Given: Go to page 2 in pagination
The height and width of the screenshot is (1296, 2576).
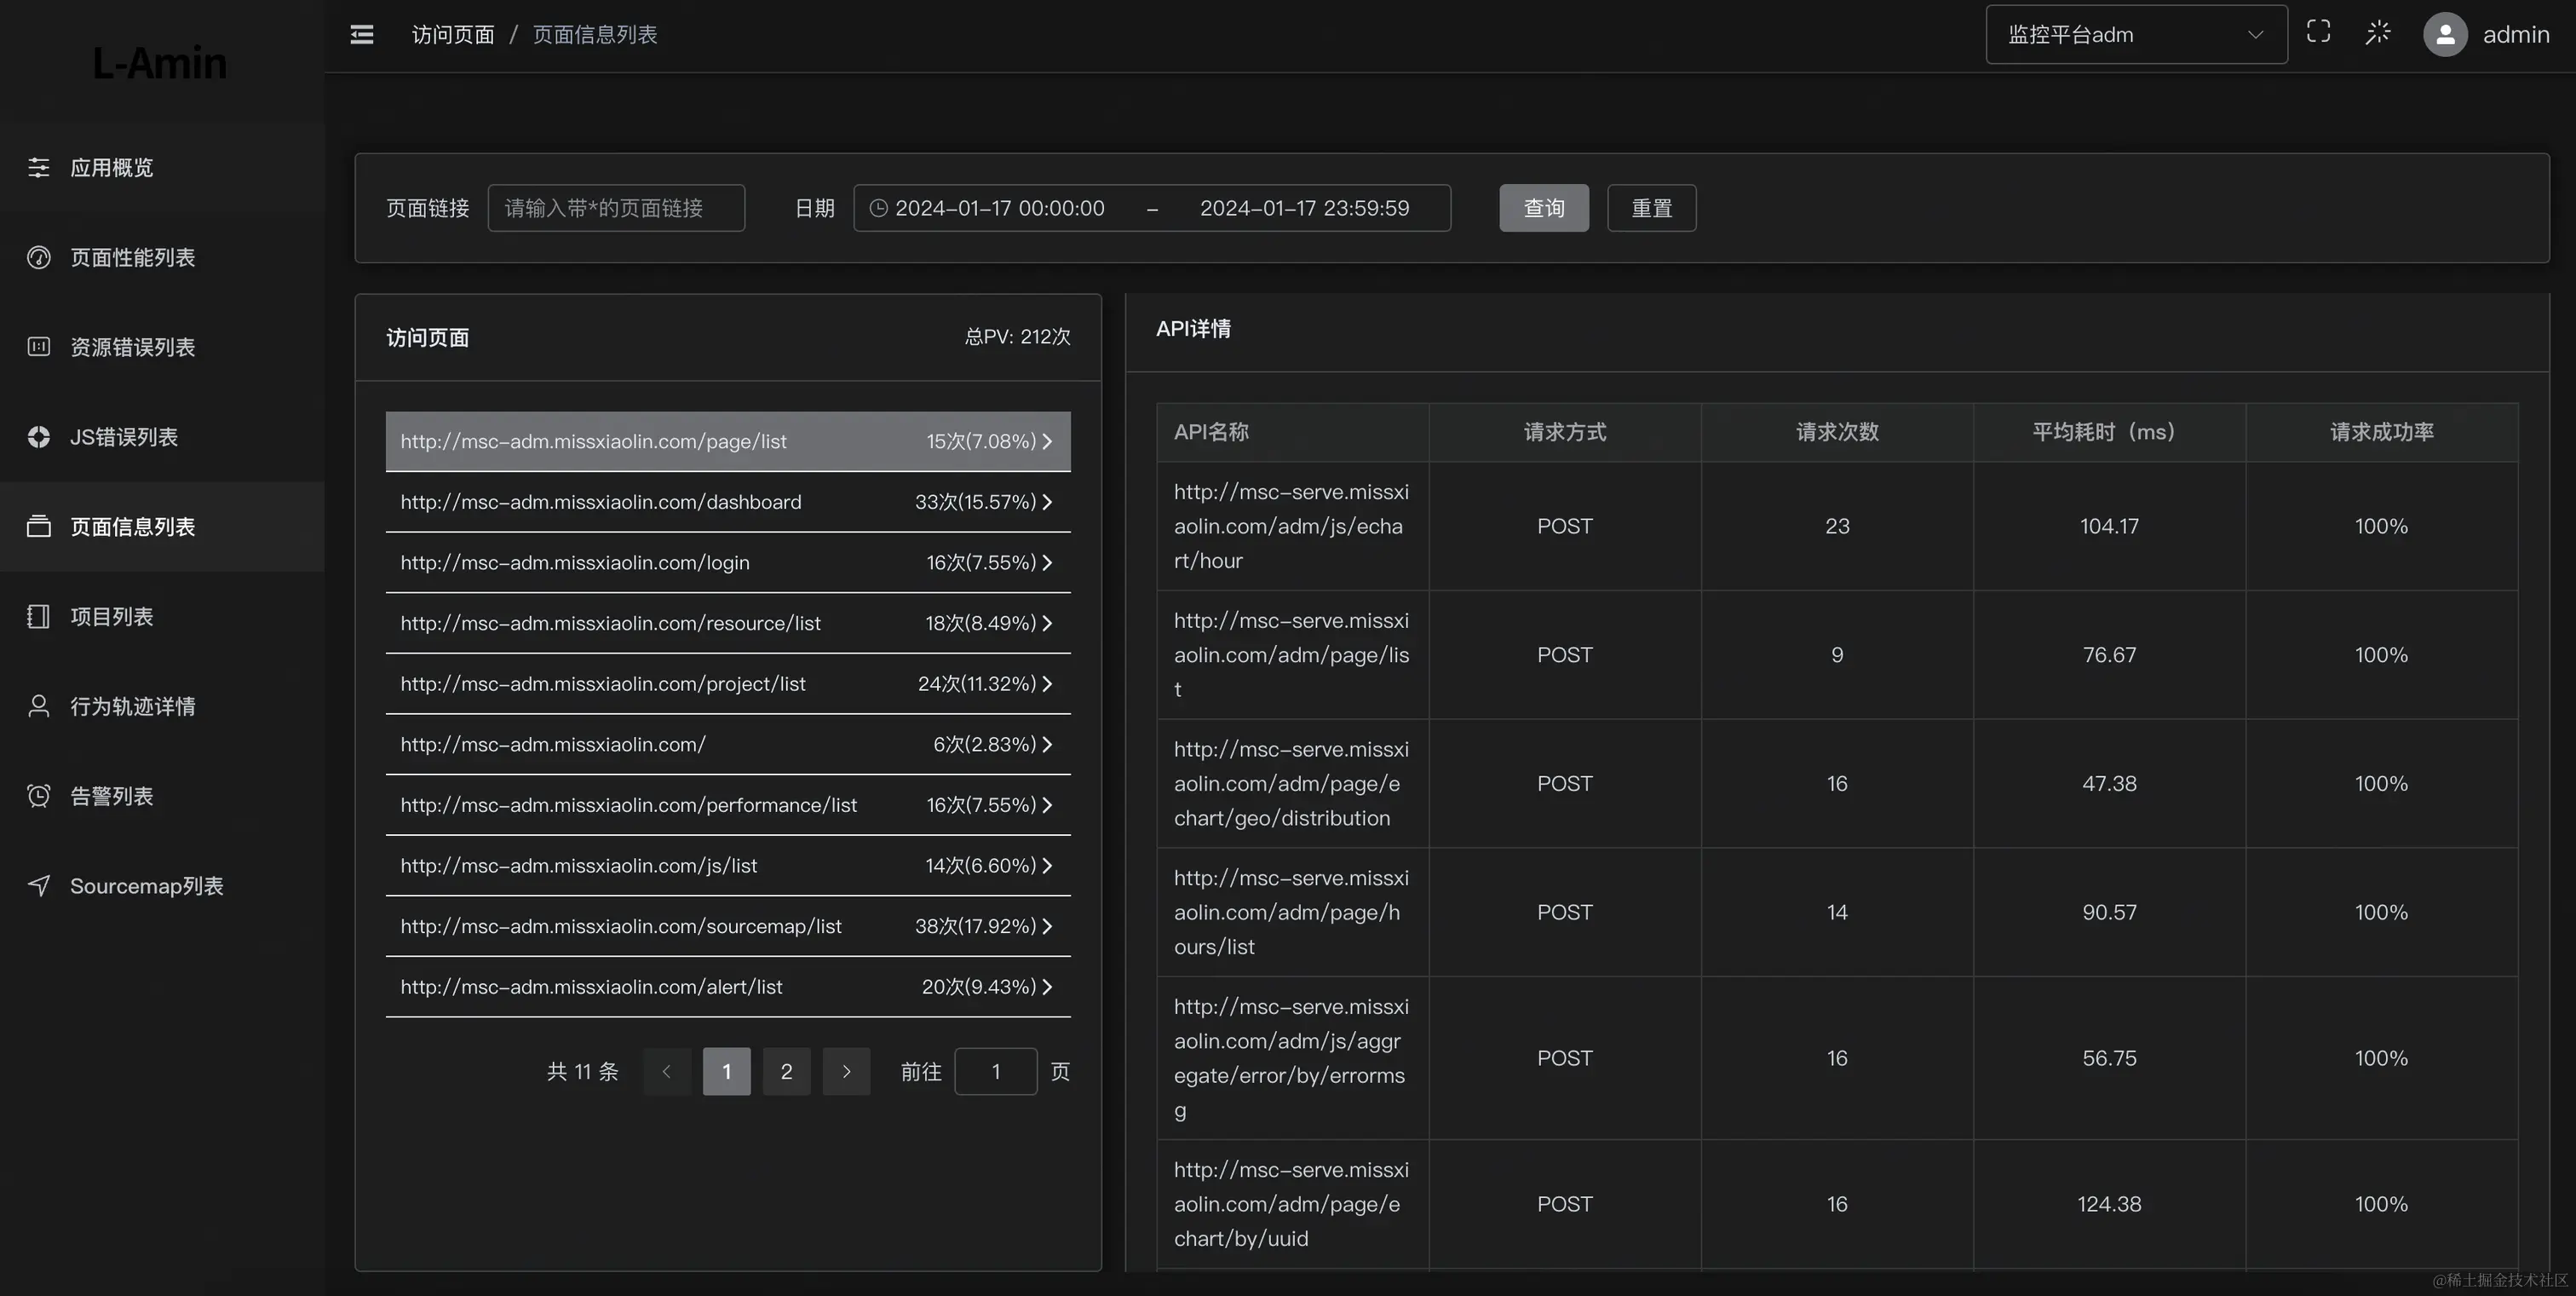Looking at the screenshot, I should click(x=786, y=1072).
